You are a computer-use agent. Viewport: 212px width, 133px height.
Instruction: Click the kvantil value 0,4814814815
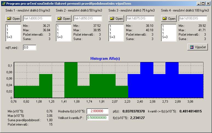pos(191,111)
